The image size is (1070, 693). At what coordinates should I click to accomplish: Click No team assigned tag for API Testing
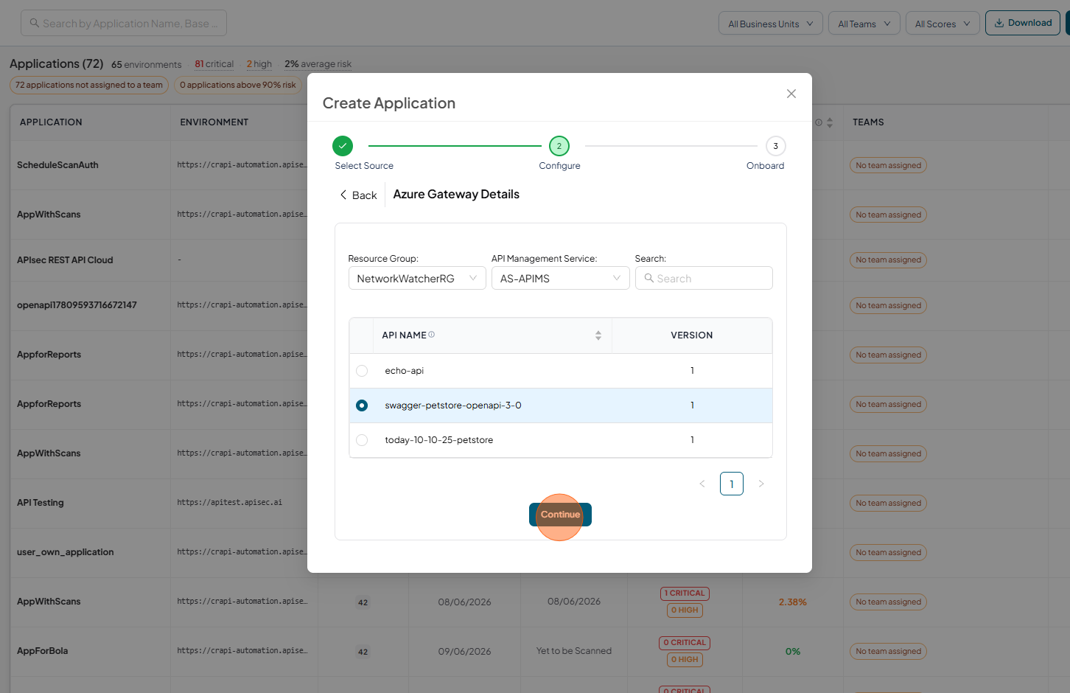point(888,504)
